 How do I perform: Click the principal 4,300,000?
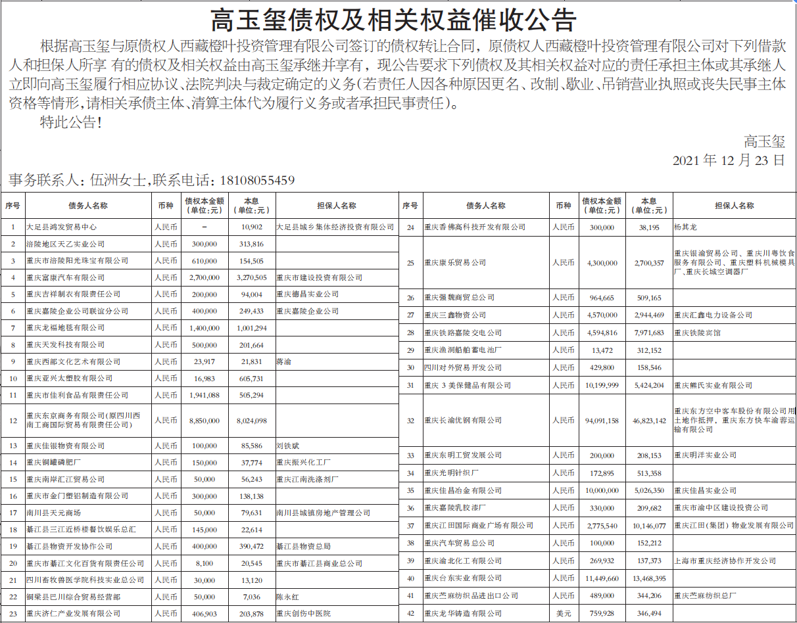[x=602, y=263]
